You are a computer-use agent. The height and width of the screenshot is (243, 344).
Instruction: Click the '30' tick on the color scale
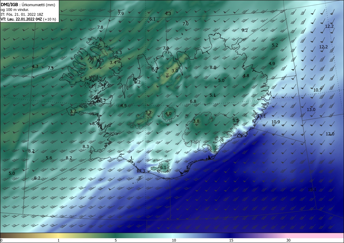point(289,240)
